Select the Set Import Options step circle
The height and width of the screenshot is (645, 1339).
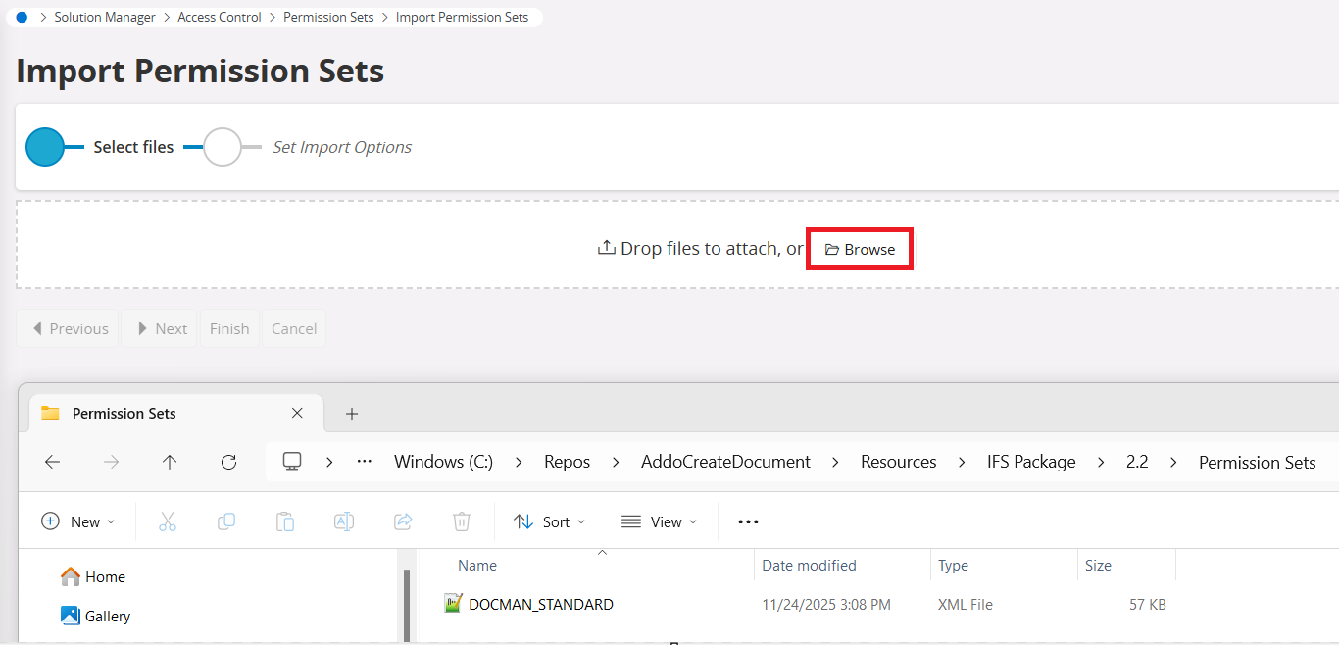click(223, 147)
